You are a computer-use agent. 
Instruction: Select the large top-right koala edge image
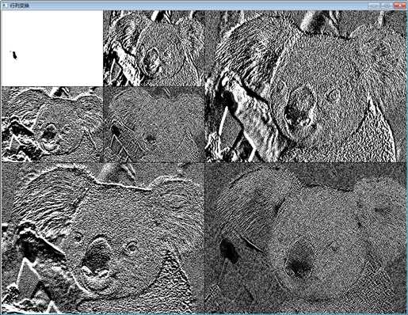click(x=305, y=86)
